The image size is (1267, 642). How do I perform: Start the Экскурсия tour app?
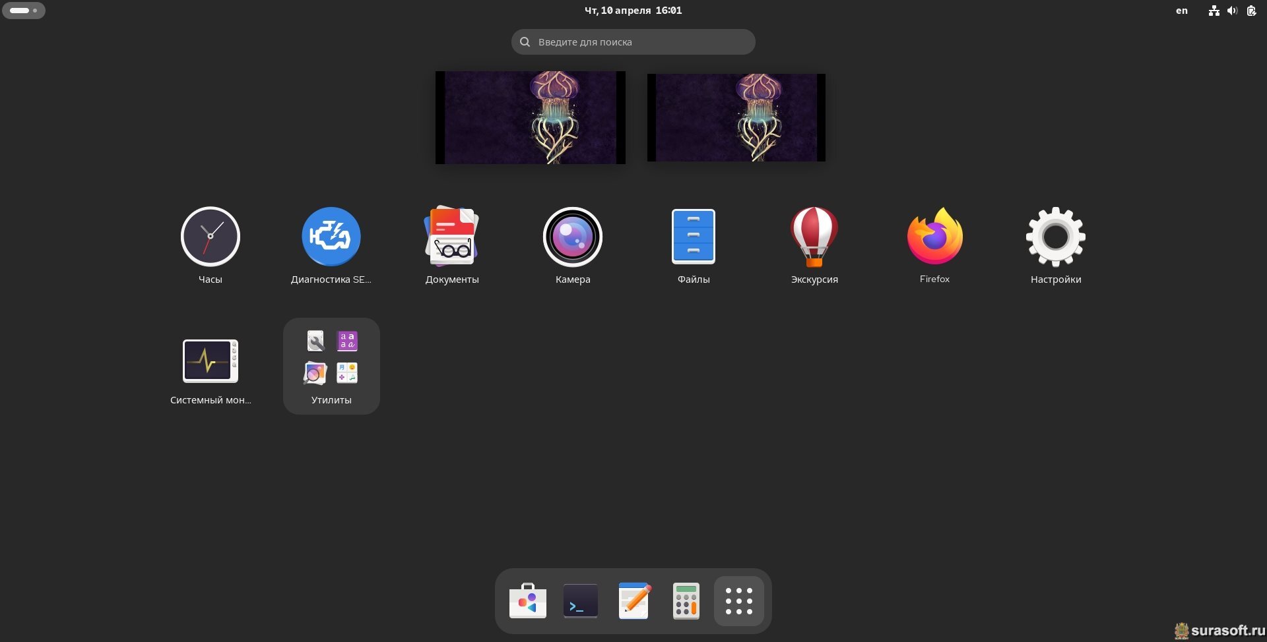814,237
